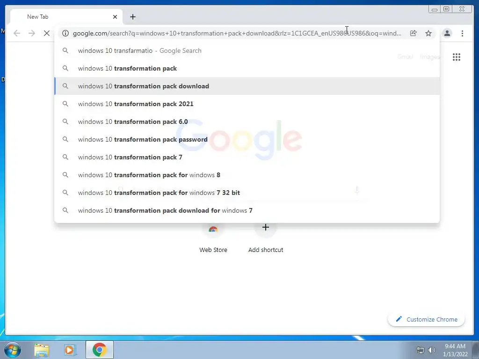This screenshot has width=479, height=359.
Task: Bookmark this tab with the star icon
Action: click(428, 33)
